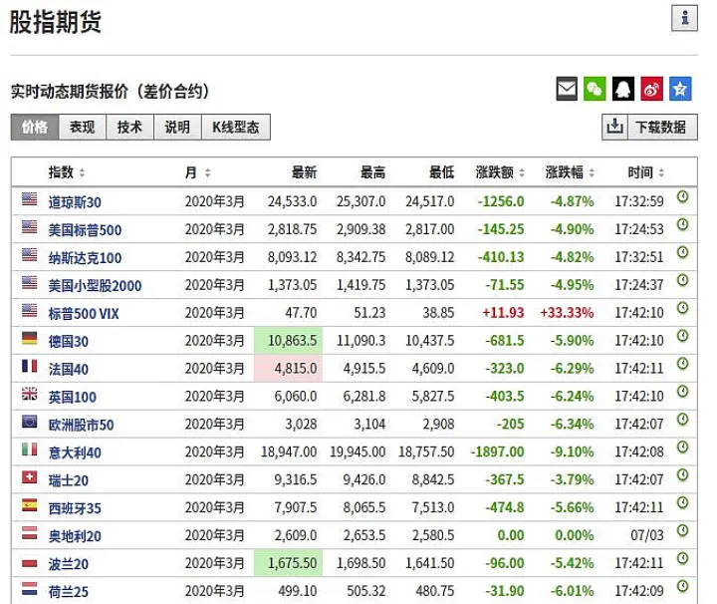
Task: Open the 美国小型股2000 index link
Action: (x=96, y=286)
